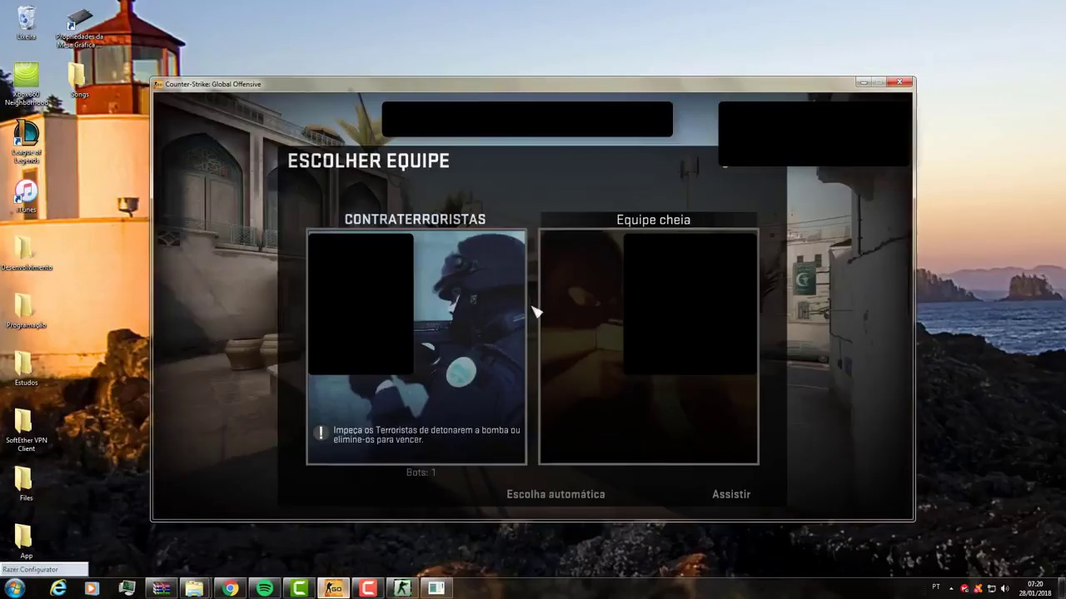Choose the Contraterroristas team panel

[x=416, y=347]
